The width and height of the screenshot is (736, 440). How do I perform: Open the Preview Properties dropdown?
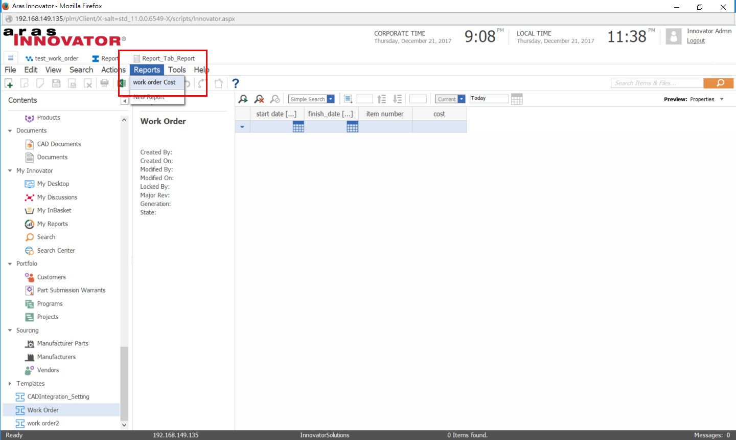coord(722,99)
